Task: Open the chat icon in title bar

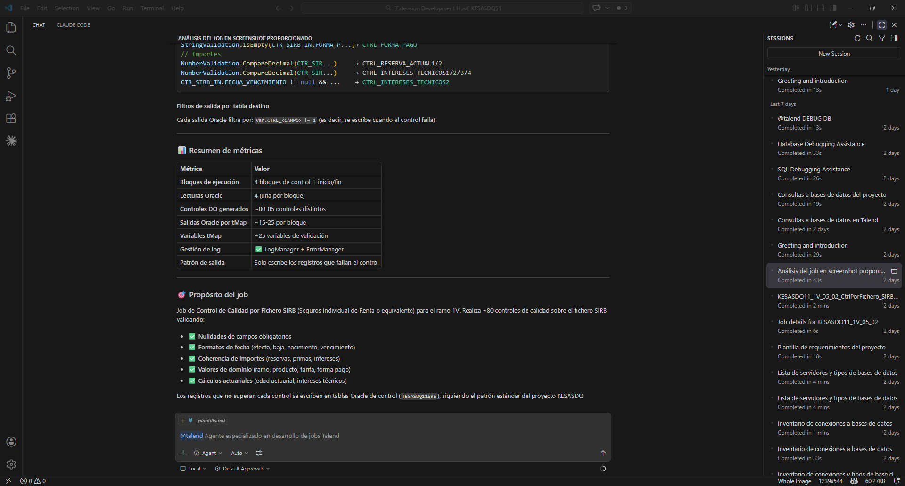Action: click(596, 8)
